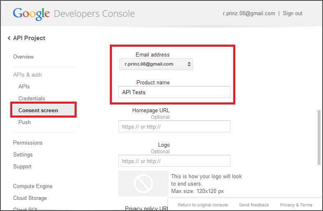This screenshot has width=323, height=211.
Task: Click the API Project title
Action: (29, 38)
